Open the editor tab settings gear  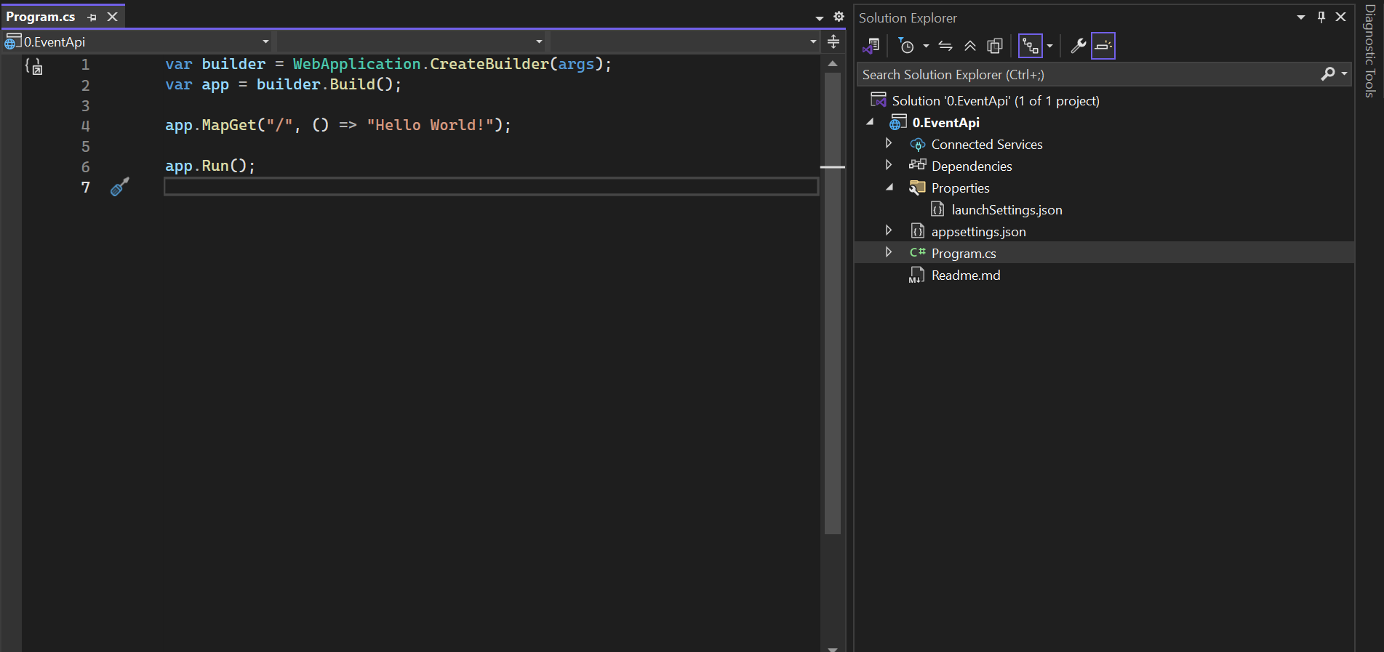(x=839, y=17)
